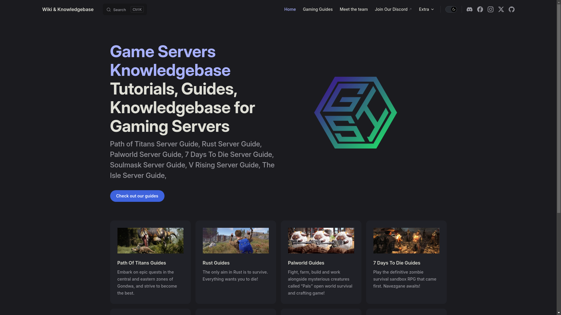The width and height of the screenshot is (561, 315).
Task: Click 'Embark on epic quests' description text
Action: click(147, 283)
